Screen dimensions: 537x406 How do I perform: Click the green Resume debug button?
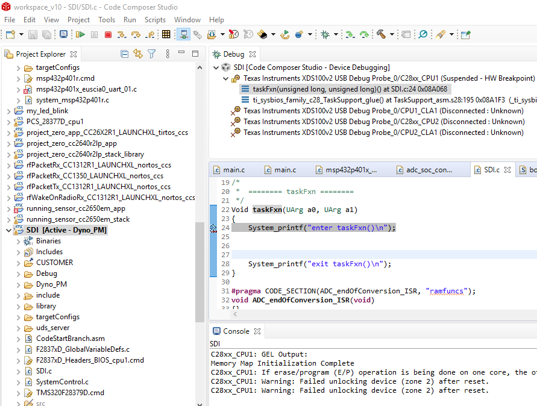pyautogui.click(x=80, y=35)
